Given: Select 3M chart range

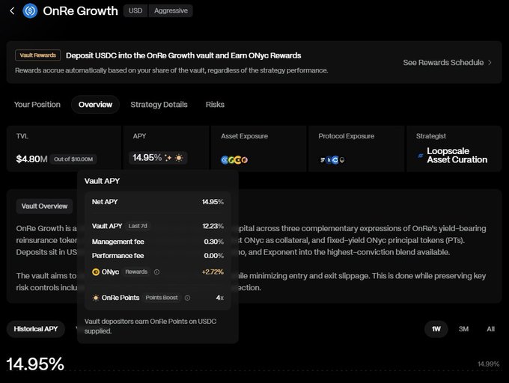Looking at the screenshot, I should [463, 329].
